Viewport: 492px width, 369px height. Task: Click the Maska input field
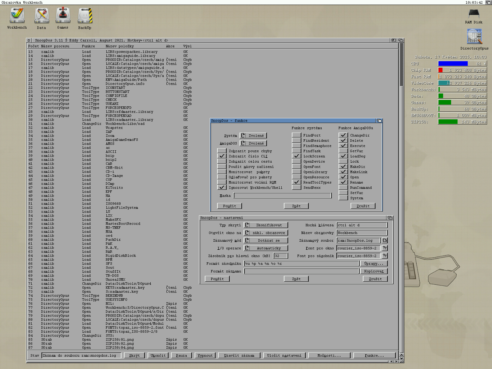(282, 196)
